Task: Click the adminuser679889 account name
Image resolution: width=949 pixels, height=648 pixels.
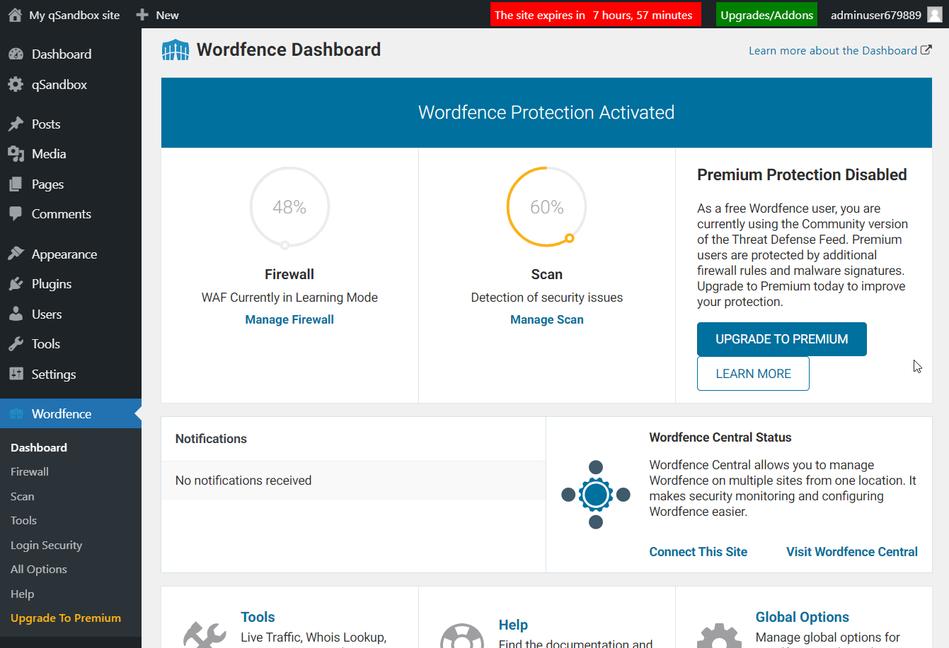Action: click(876, 15)
